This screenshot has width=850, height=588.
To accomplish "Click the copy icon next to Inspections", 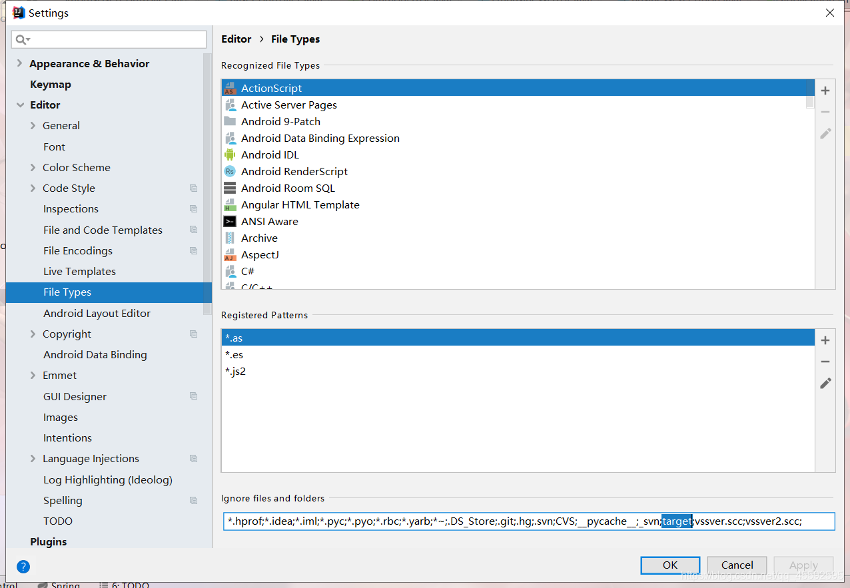I will coord(193,209).
